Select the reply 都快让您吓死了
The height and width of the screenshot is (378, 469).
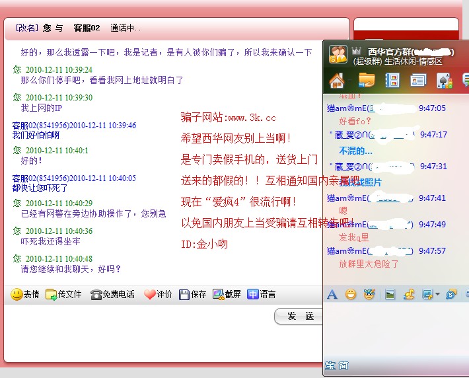40,188
